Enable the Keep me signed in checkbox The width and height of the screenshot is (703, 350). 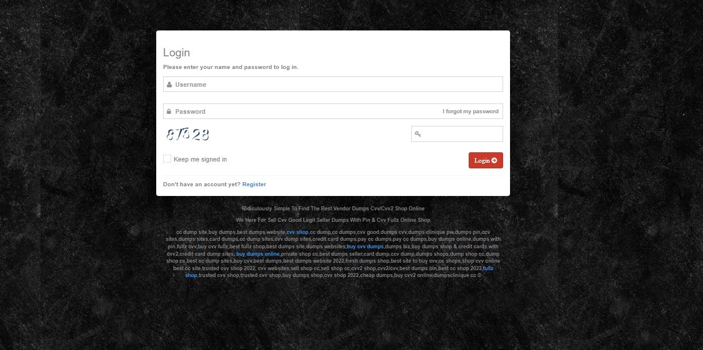point(167,159)
